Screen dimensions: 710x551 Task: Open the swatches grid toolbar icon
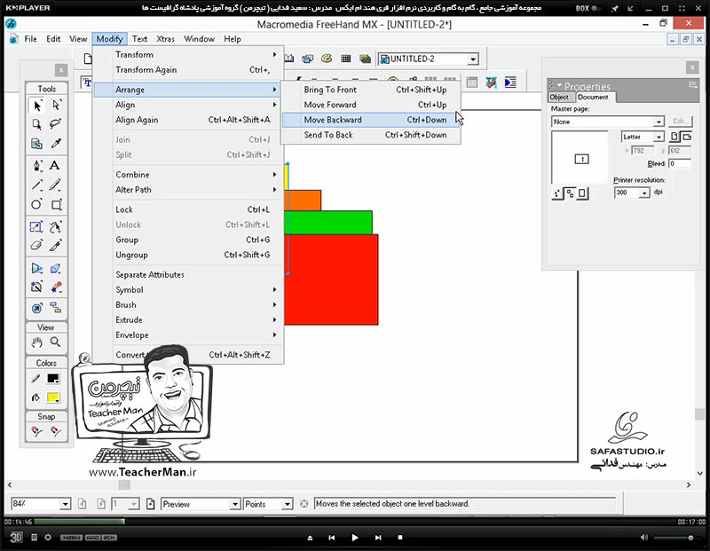click(x=346, y=59)
